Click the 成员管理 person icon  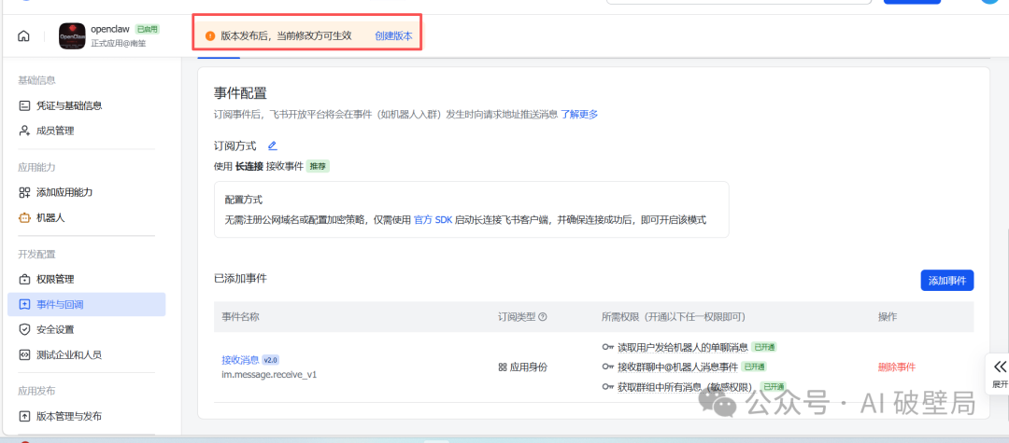tap(24, 131)
